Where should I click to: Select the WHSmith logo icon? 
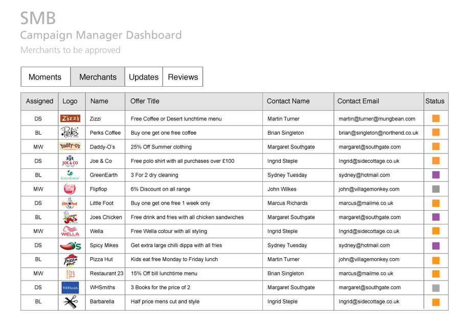(70, 288)
